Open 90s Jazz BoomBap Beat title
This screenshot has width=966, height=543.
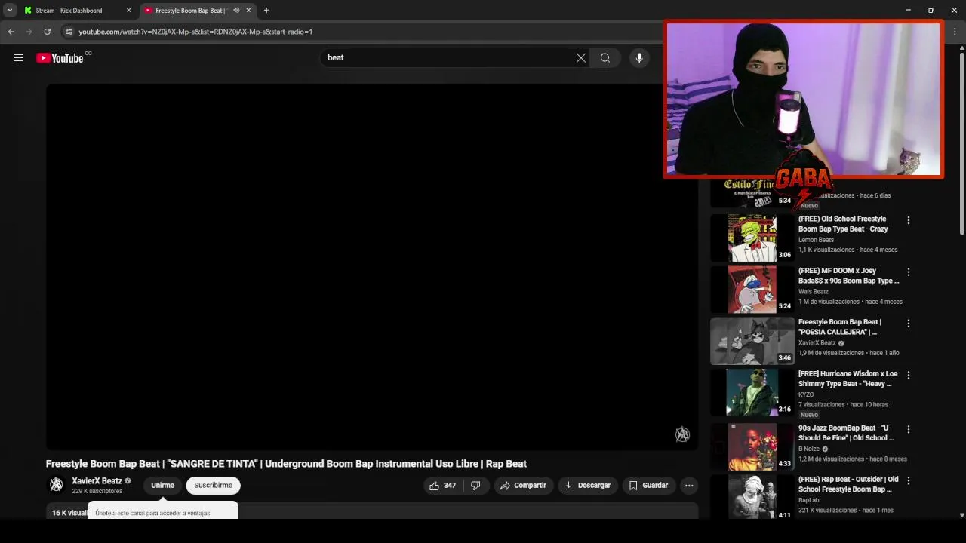(x=846, y=433)
